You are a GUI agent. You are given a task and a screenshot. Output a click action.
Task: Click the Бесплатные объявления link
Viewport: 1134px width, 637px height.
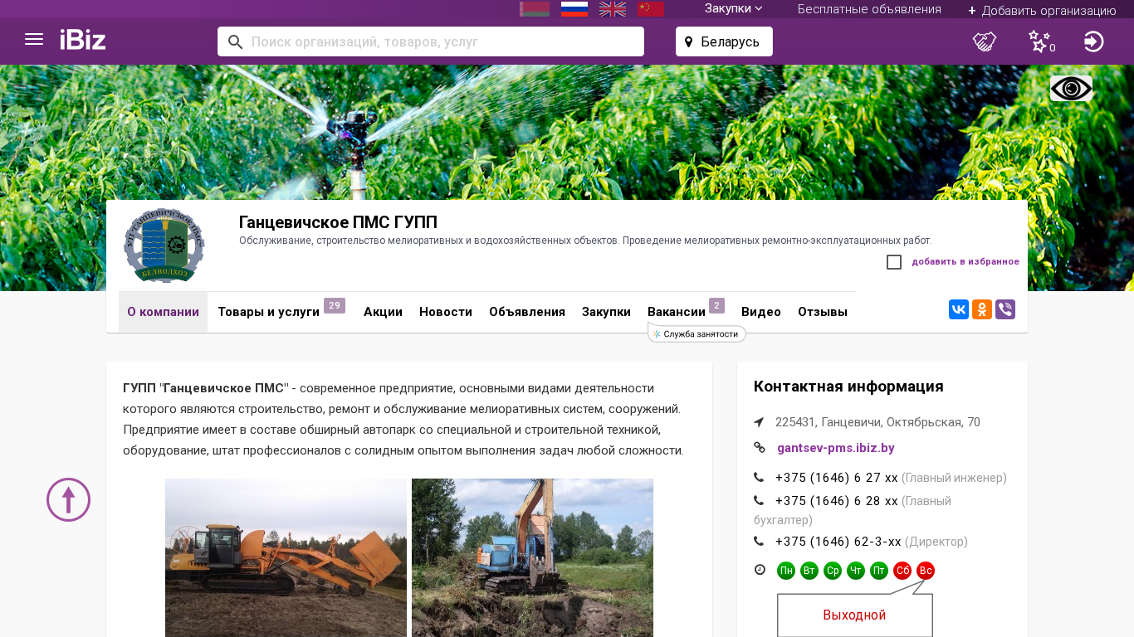[x=869, y=9]
